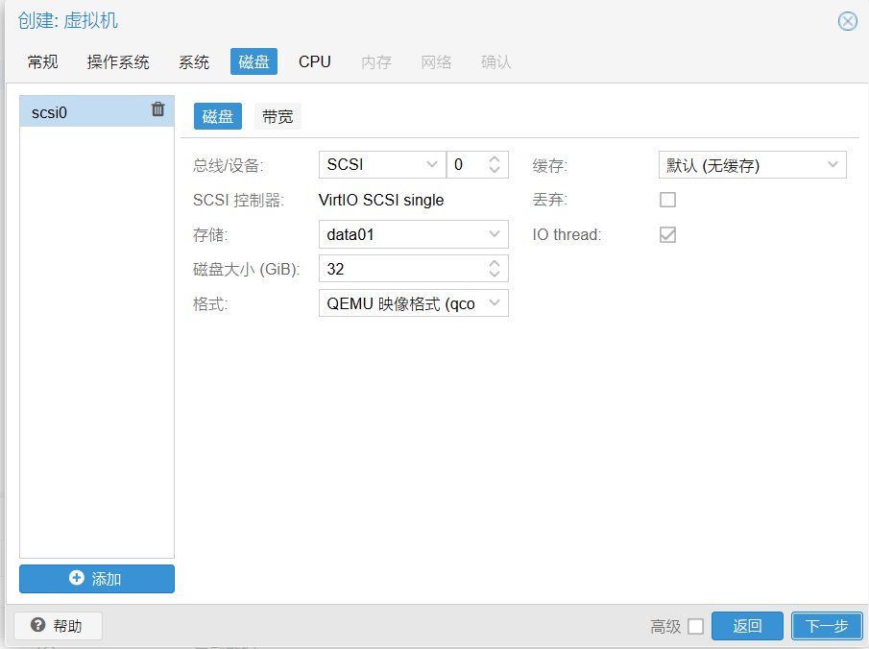The width and height of the screenshot is (869, 649).
Task: Open the data01 storage dropdown
Action: (495, 234)
